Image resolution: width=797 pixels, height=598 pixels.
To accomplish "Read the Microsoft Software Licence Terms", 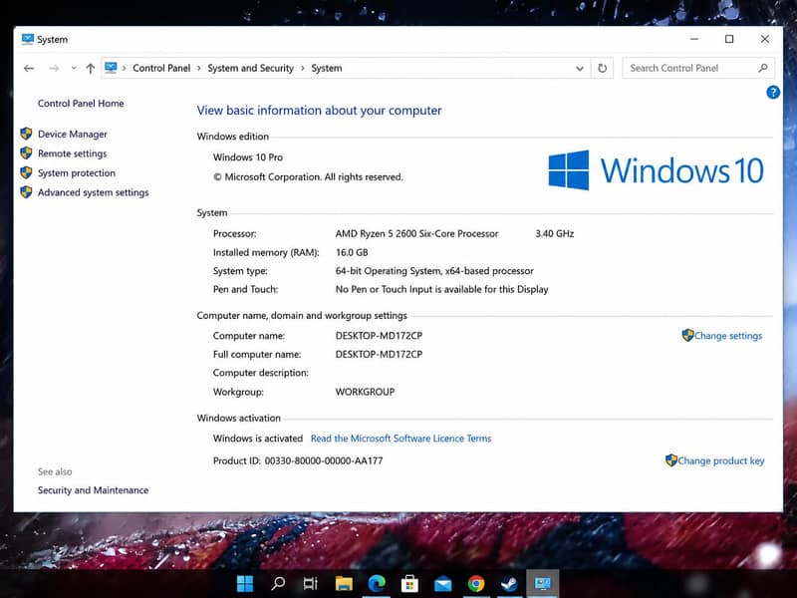I will (401, 439).
